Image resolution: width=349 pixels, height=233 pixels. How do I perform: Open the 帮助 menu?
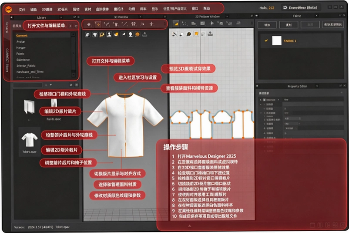click(x=207, y=8)
